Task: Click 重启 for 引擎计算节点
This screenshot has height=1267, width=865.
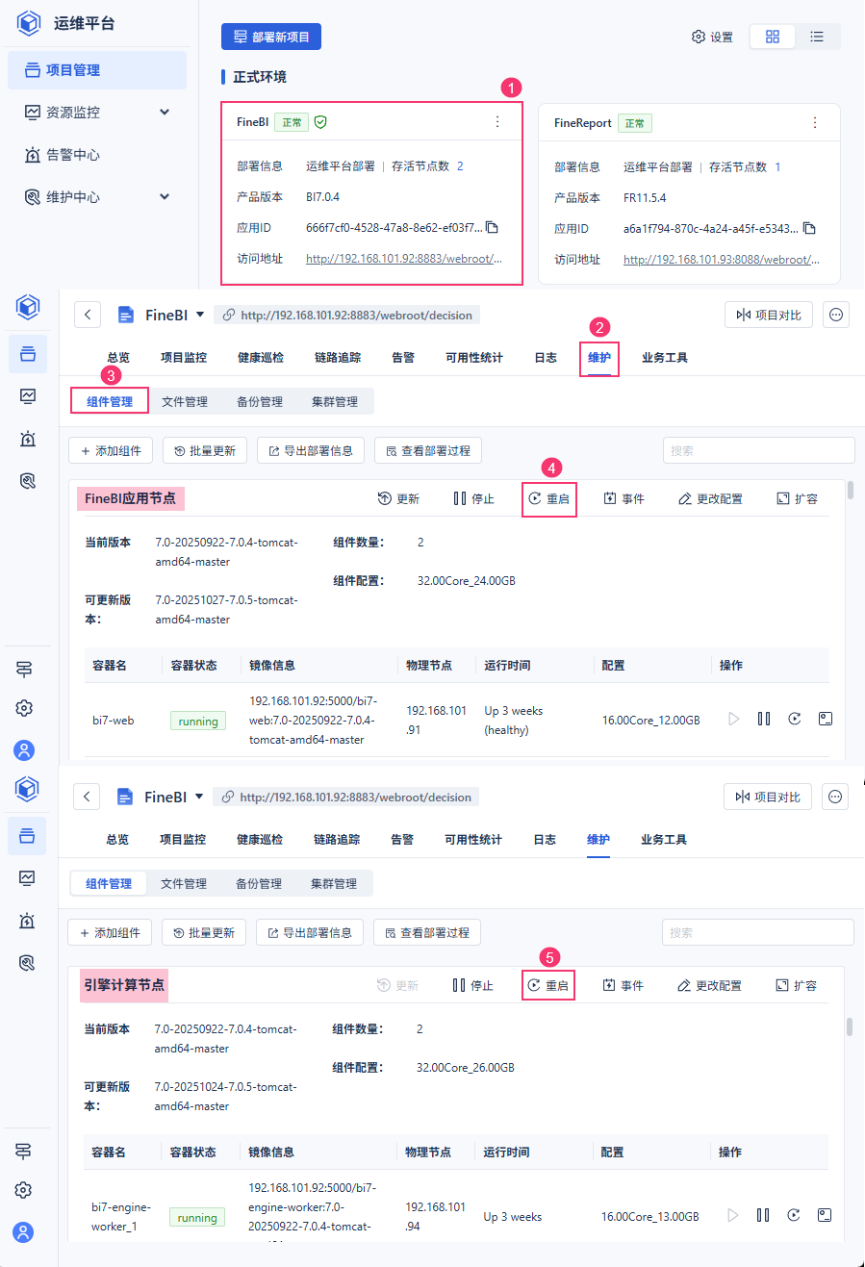Action: point(548,986)
